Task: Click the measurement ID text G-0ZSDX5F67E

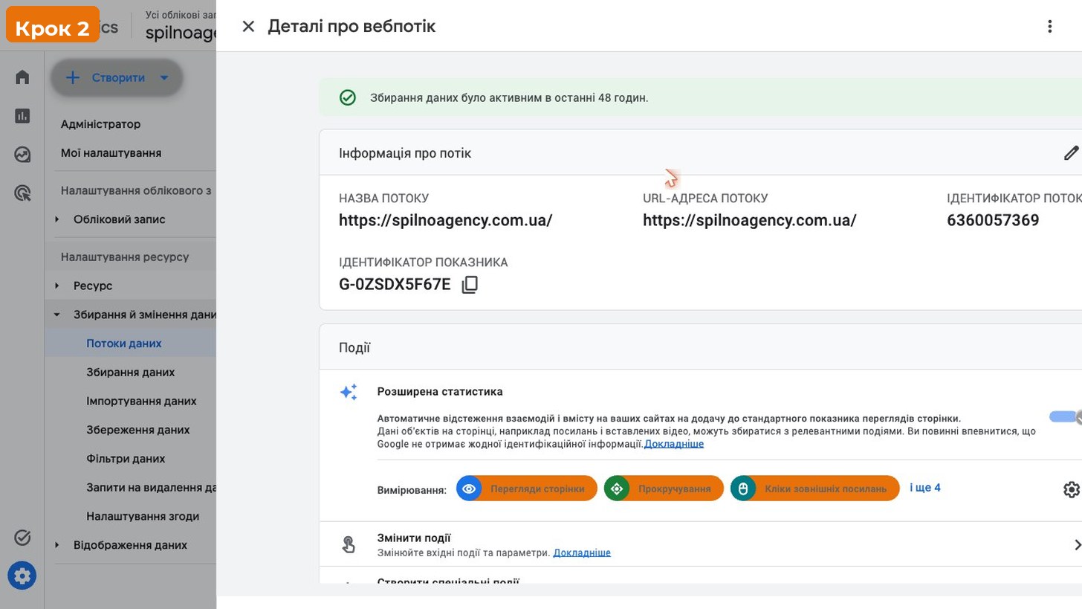Action: 395,285
